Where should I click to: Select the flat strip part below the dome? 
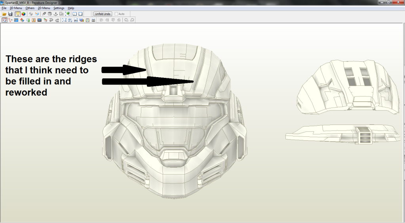(343, 134)
